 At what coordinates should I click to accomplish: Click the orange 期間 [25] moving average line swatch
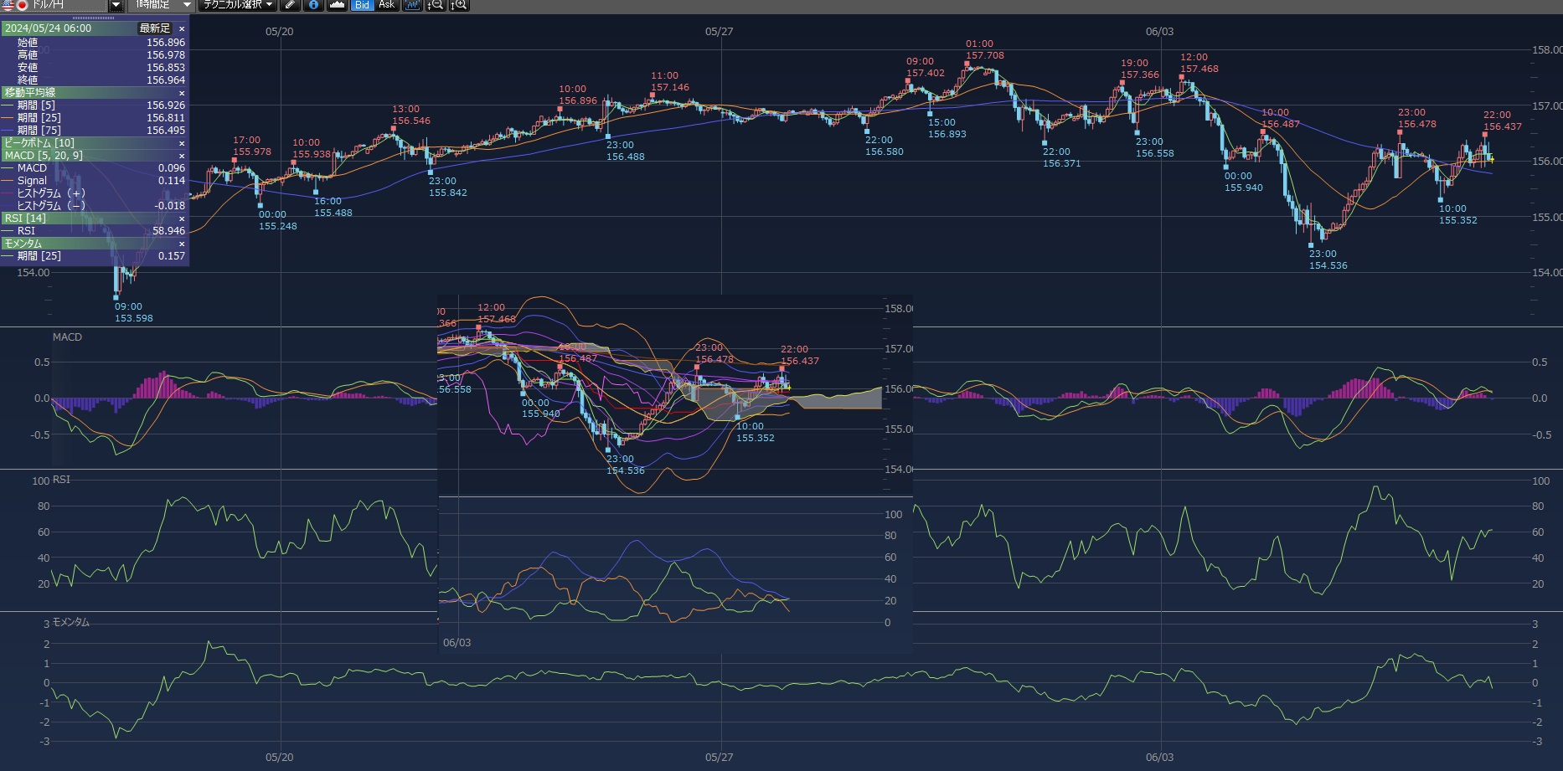[x=8, y=118]
